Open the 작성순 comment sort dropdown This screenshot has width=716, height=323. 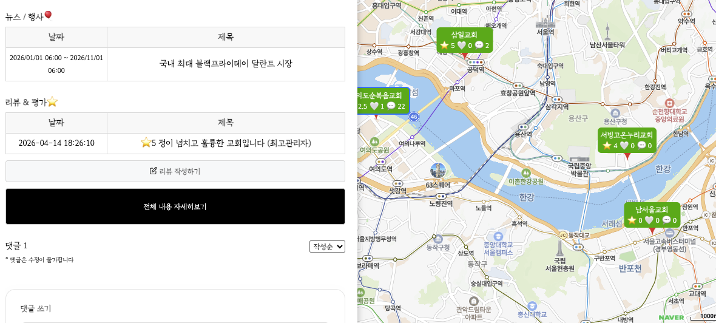pyautogui.click(x=327, y=246)
